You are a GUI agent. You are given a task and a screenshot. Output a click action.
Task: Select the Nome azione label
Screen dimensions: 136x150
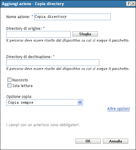[x=18, y=17]
